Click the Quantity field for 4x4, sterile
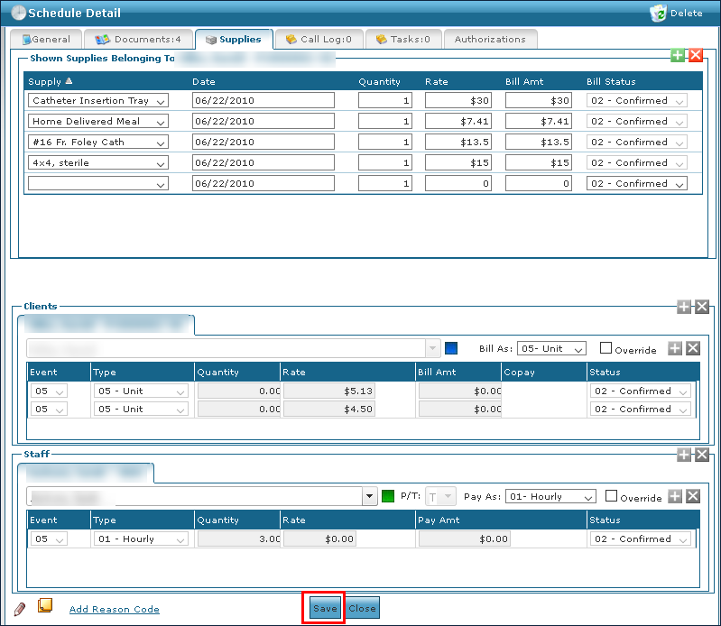This screenshot has width=721, height=626. tap(385, 163)
